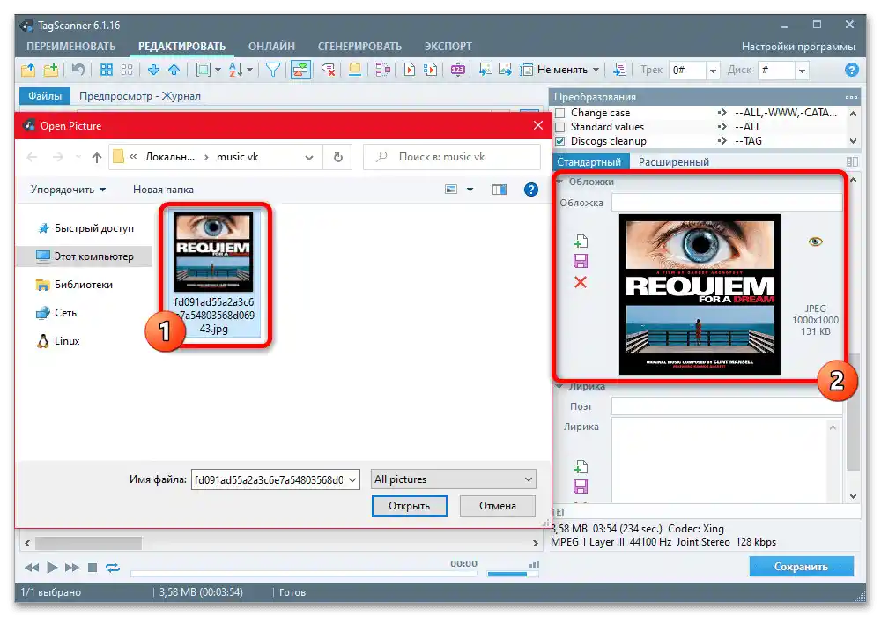Viewport: 881px width, 617px height.
Task: Click the add folder toolbar icon
Action: point(51,70)
